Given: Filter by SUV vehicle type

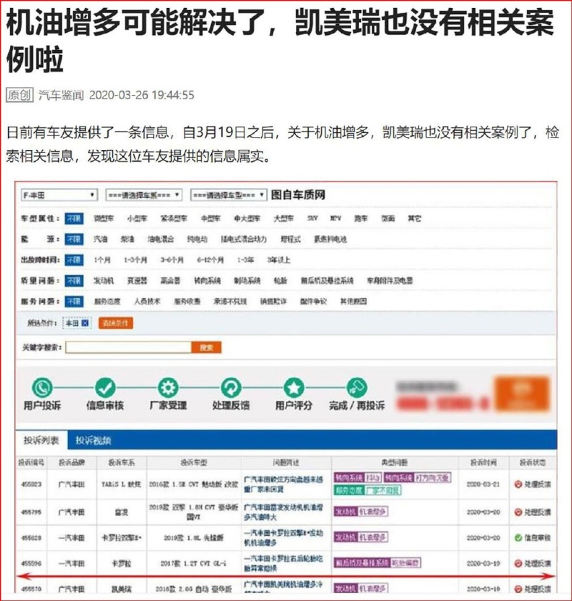Looking at the screenshot, I should (312, 218).
